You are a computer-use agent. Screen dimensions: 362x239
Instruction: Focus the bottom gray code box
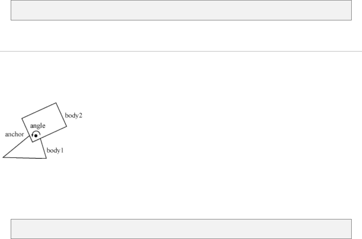coord(181,229)
